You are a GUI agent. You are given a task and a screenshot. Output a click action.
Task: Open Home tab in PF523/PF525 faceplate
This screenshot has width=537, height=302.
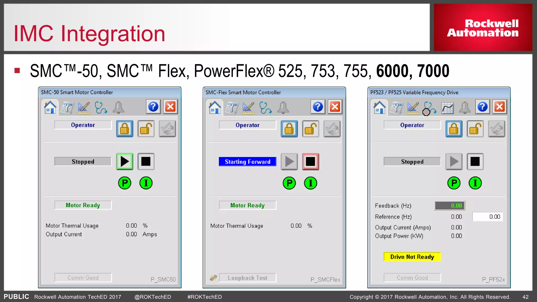click(379, 107)
